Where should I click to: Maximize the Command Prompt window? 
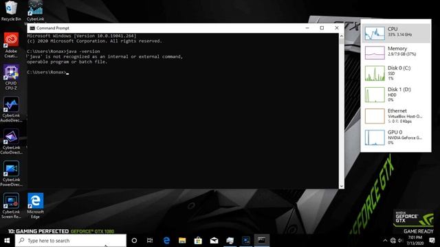coord(322,28)
